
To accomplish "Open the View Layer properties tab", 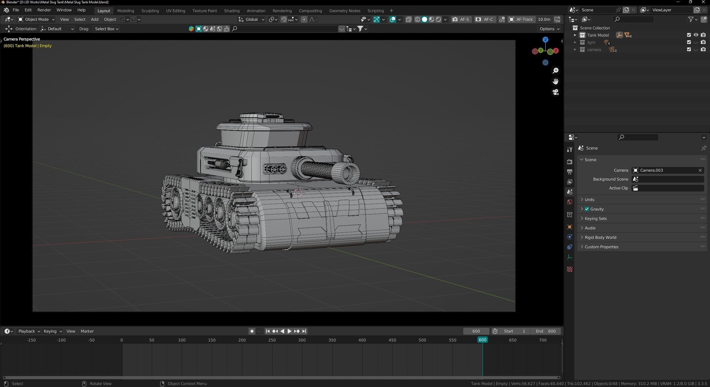I will coord(570,182).
